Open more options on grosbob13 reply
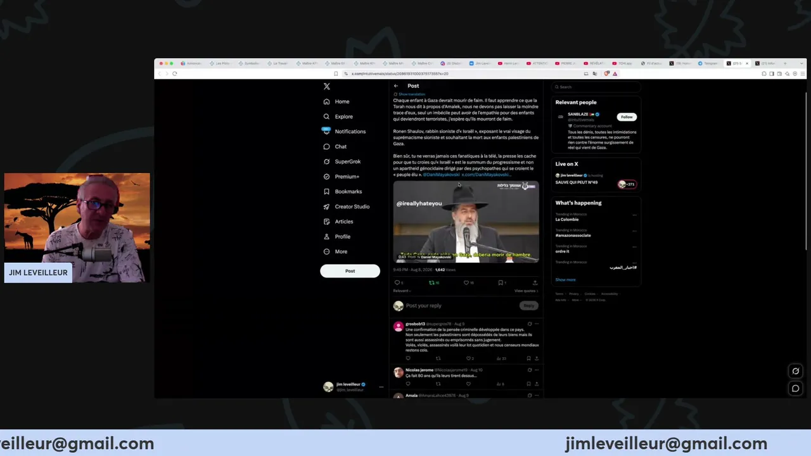This screenshot has height=456, width=811. pos(537,324)
